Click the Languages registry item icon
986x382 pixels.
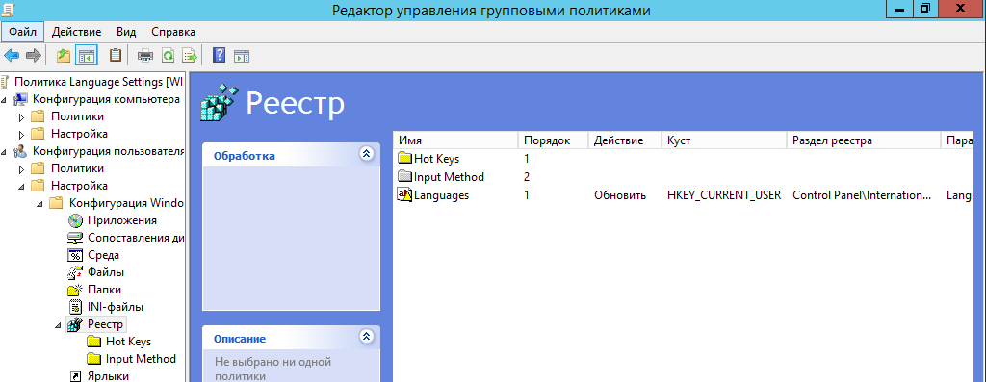click(404, 194)
